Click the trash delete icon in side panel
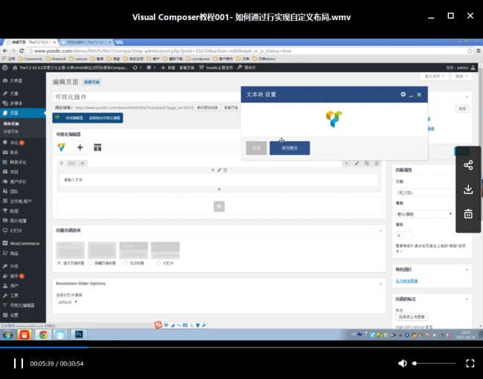 pos(468,213)
